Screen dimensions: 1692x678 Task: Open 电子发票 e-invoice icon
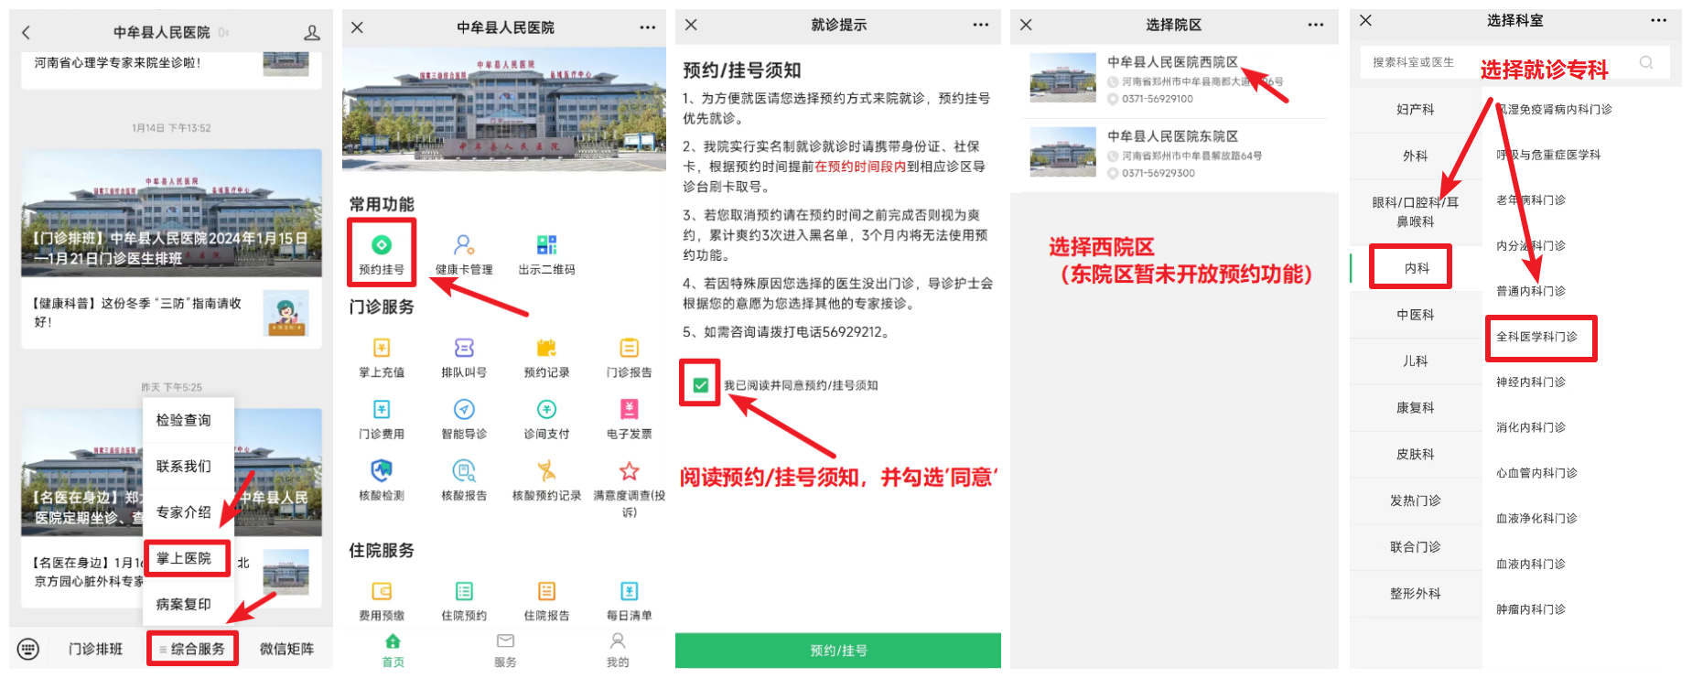point(629,409)
